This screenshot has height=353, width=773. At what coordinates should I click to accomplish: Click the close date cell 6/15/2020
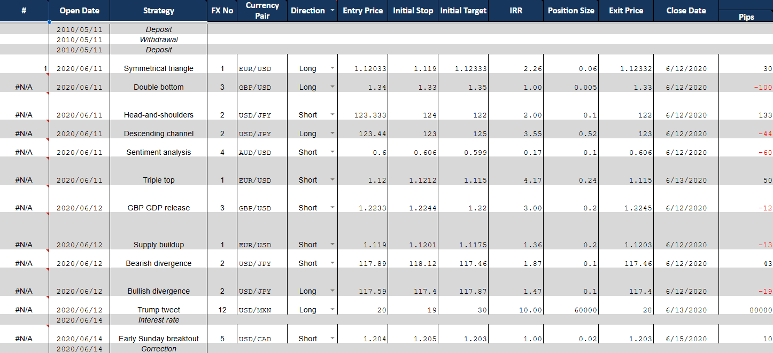coord(686,334)
